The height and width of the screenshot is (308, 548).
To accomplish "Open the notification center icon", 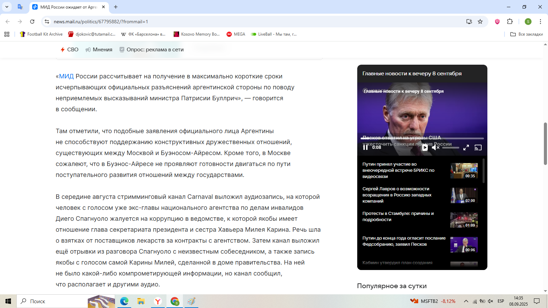I will point(537,301).
